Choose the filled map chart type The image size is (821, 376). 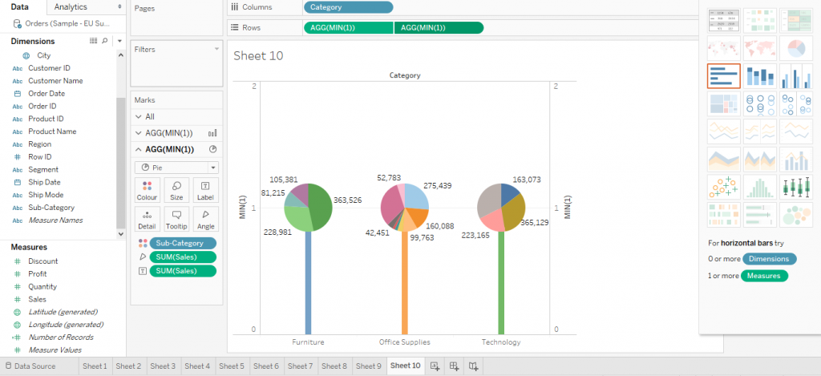pyautogui.click(x=760, y=48)
